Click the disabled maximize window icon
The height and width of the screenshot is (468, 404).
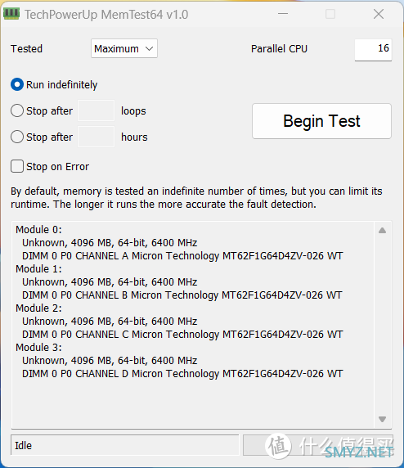(x=330, y=14)
